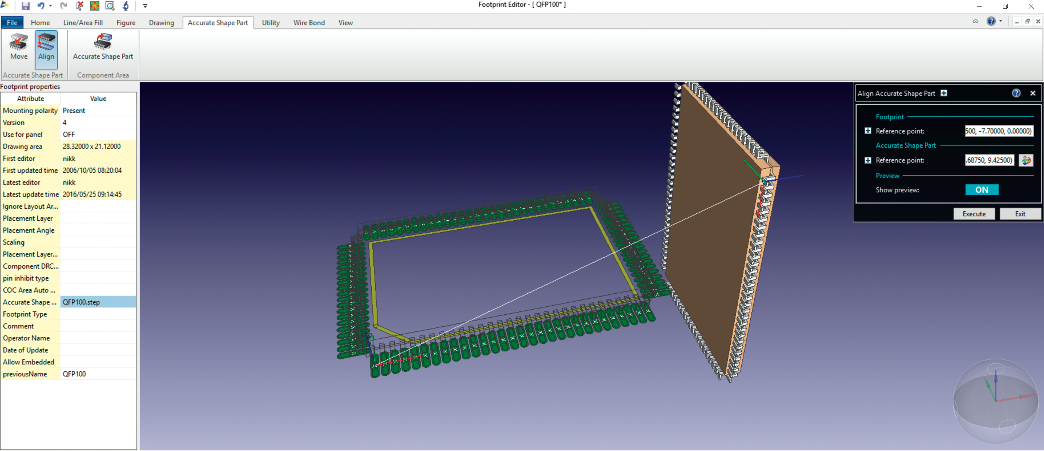Screen dimensions: 1044x451
Task: Click the Accurate Shape Part component area icon
Action: [x=103, y=47]
